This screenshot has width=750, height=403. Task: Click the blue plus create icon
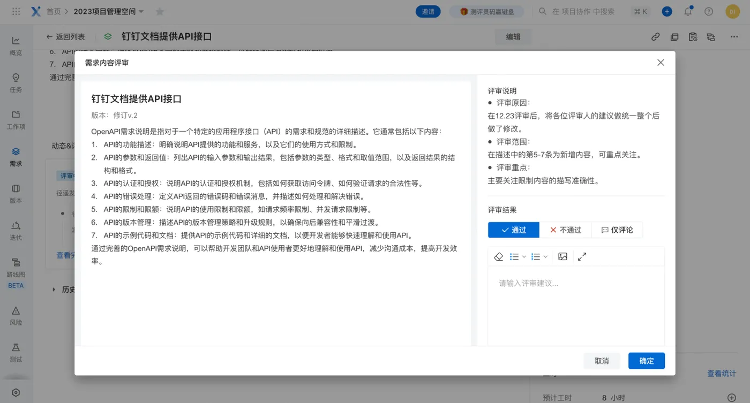(x=667, y=11)
